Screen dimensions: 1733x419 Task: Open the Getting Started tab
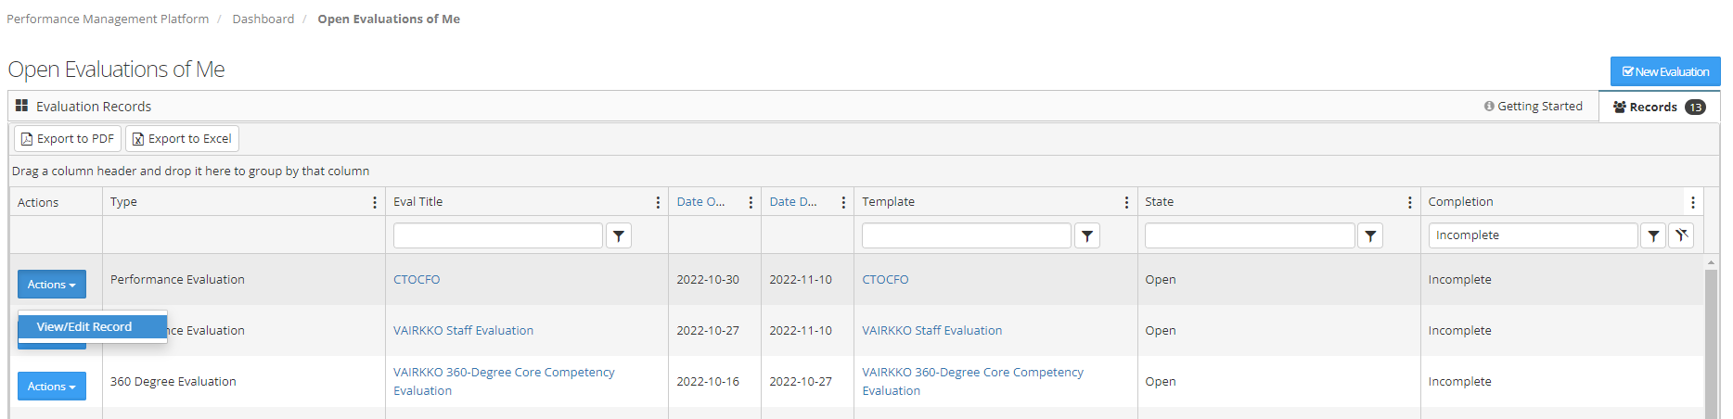pos(1533,107)
